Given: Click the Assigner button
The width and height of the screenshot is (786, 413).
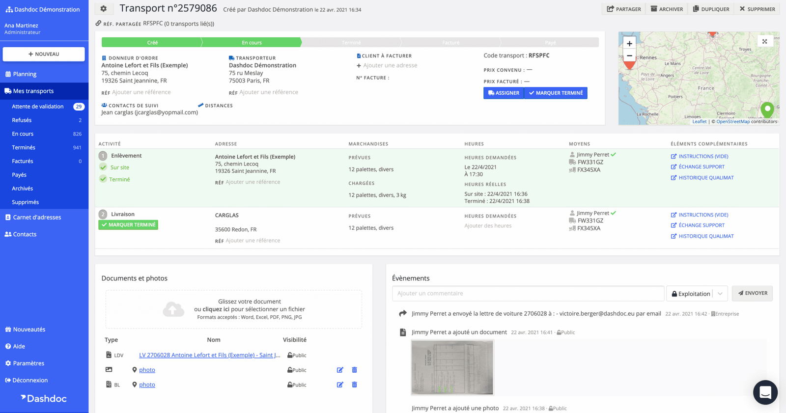Looking at the screenshot, I should (503, 93).
